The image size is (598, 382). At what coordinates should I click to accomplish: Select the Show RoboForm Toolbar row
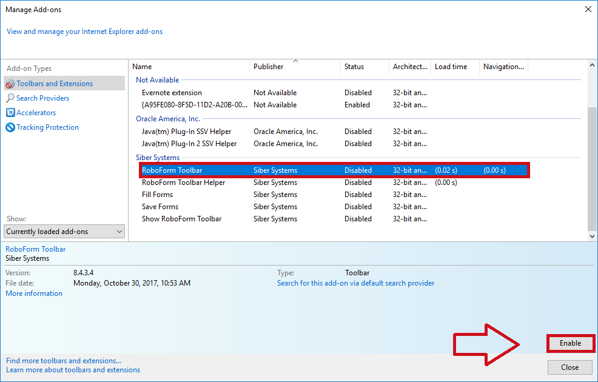tap(334, 219)
